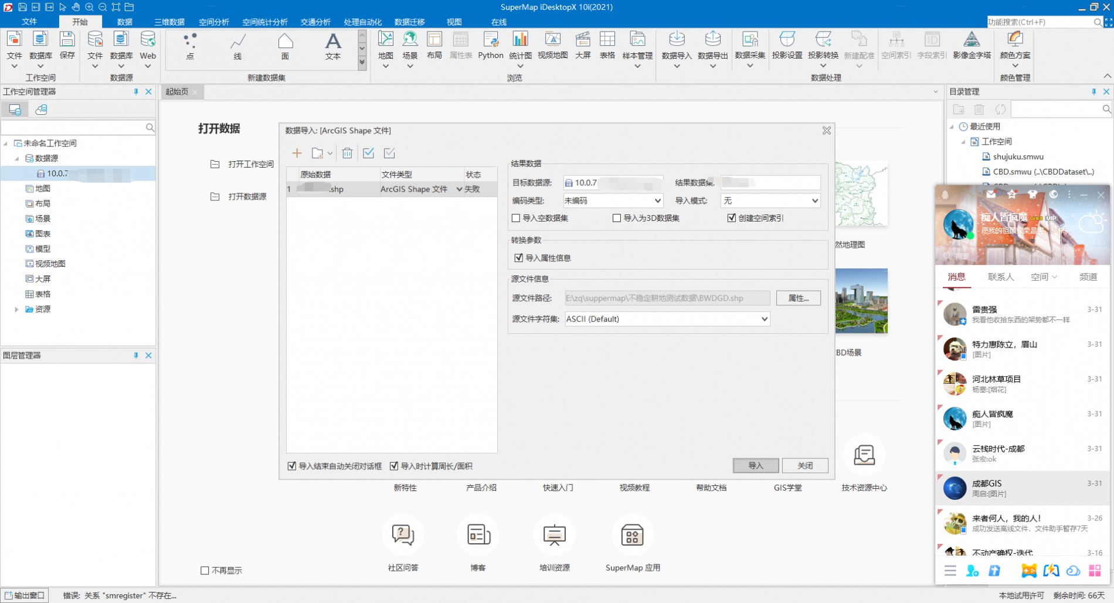
Task: Click the 结果数据集 name field
Action: tap(770, 182)
